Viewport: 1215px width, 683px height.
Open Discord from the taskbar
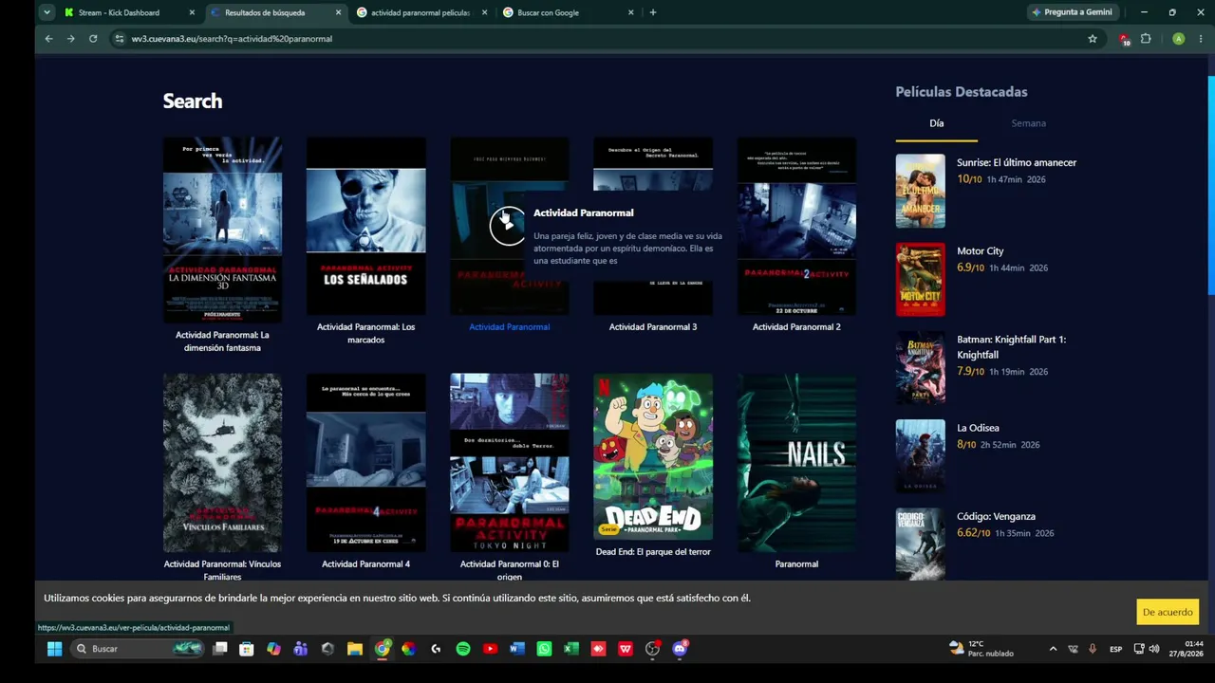(680, 649)
